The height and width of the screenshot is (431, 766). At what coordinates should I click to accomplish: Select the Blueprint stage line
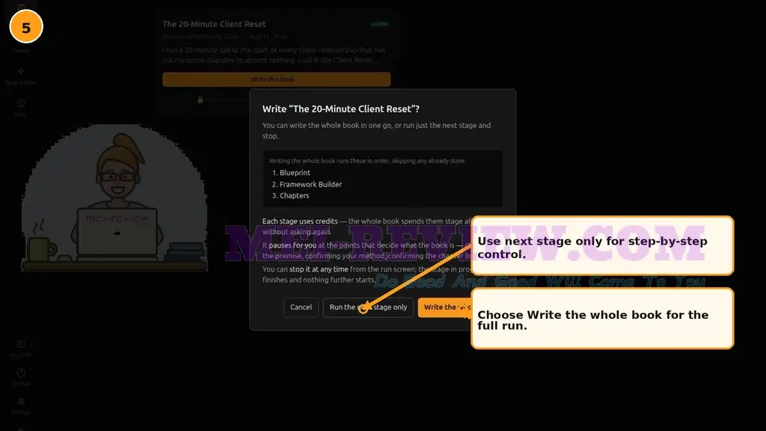click(295, 173)
